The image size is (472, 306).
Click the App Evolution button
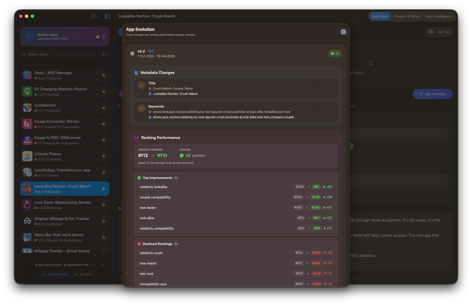pyautogui.click(x=432, y=94)
